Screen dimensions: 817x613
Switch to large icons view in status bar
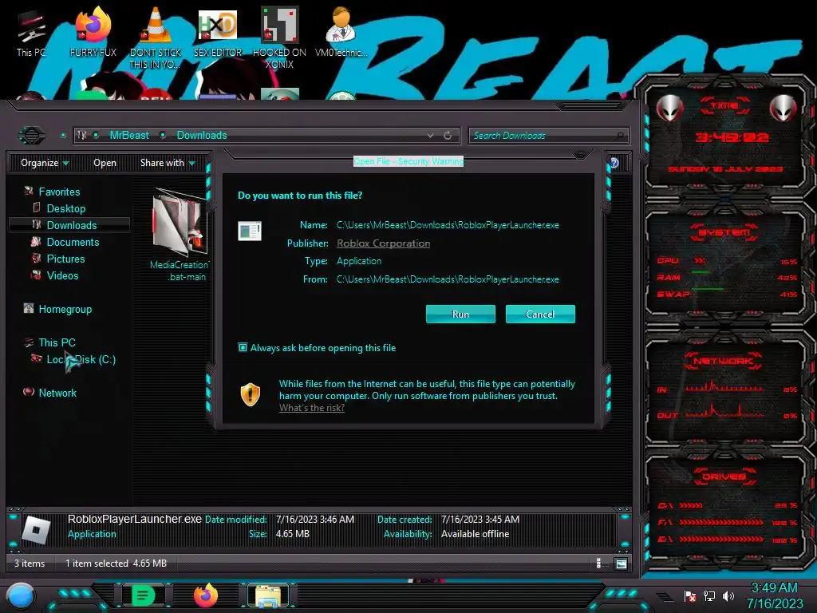coord(621,564)
